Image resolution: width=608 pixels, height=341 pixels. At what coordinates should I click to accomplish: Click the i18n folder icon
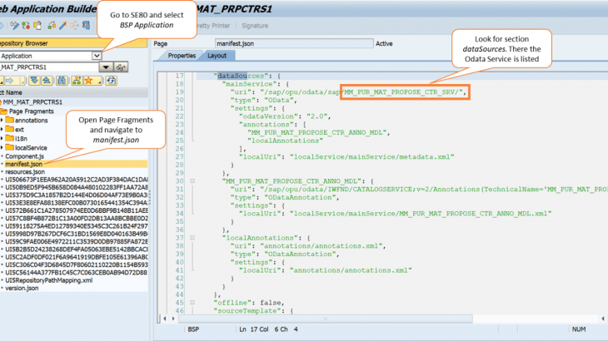coord(10,139)
